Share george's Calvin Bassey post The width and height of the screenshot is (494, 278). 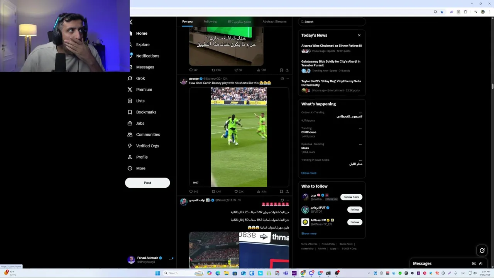(287, 192)
